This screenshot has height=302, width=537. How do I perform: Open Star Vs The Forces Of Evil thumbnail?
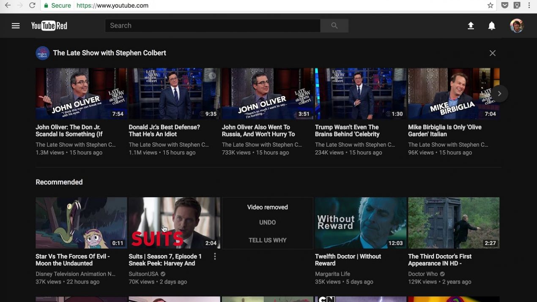coord(81,223)
